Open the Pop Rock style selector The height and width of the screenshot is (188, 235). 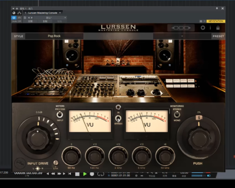pos(54,36)
